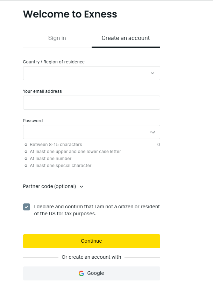The width and height of the screenshot is (213, 292).
Task: Click the "Country / Region of residence" label
Action: 54,62
